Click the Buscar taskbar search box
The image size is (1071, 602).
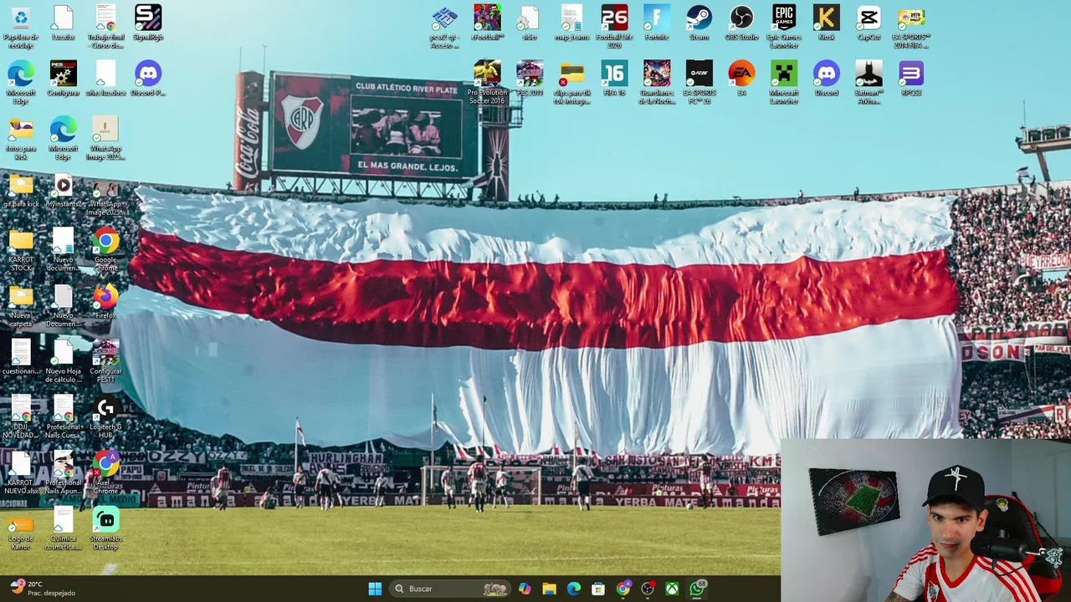coord(451,589)
